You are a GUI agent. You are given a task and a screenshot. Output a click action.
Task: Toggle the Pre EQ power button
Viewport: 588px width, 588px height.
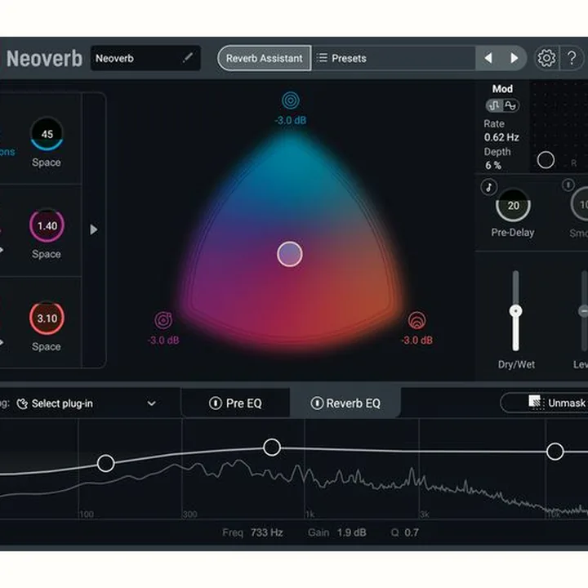coord(216,403)
